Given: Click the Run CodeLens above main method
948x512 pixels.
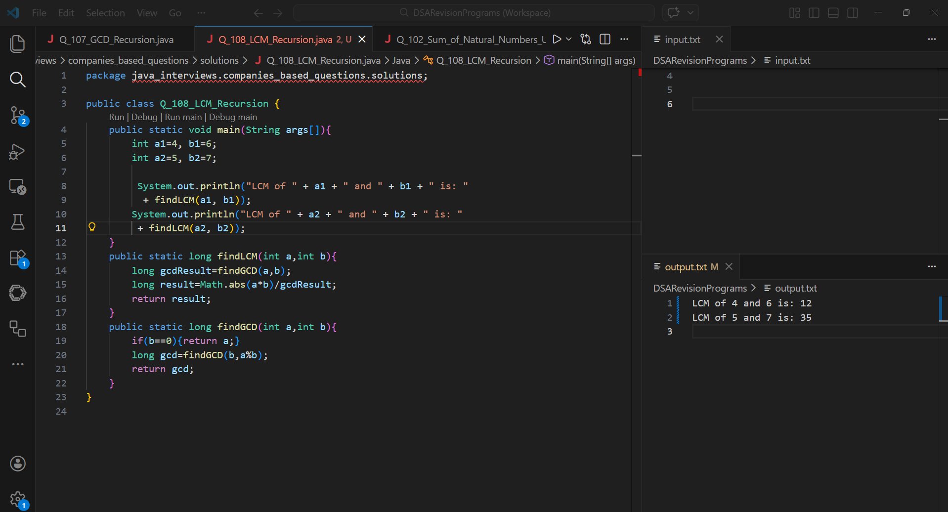Looking at the screenshot, I should pos(117,117).
